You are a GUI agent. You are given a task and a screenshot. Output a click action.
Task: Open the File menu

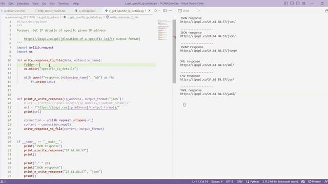tap(3, 4)
